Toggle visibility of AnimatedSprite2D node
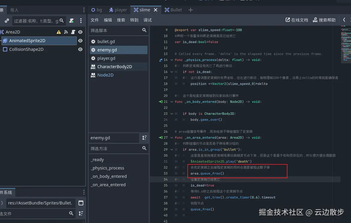The width and height of the screenshot is (351, 223). point(80,41)
